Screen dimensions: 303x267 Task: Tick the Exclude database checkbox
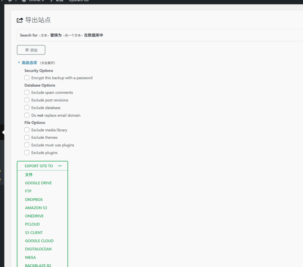coord(27,108)
